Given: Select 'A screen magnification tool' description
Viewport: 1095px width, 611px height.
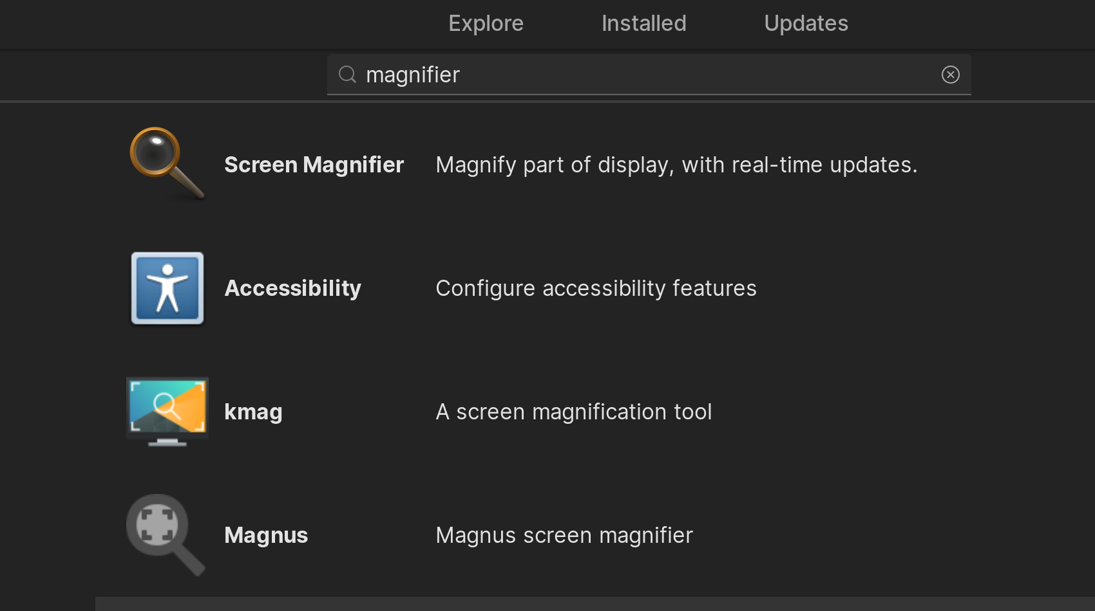Looking at the screenshot, I should tap(574, 412).
